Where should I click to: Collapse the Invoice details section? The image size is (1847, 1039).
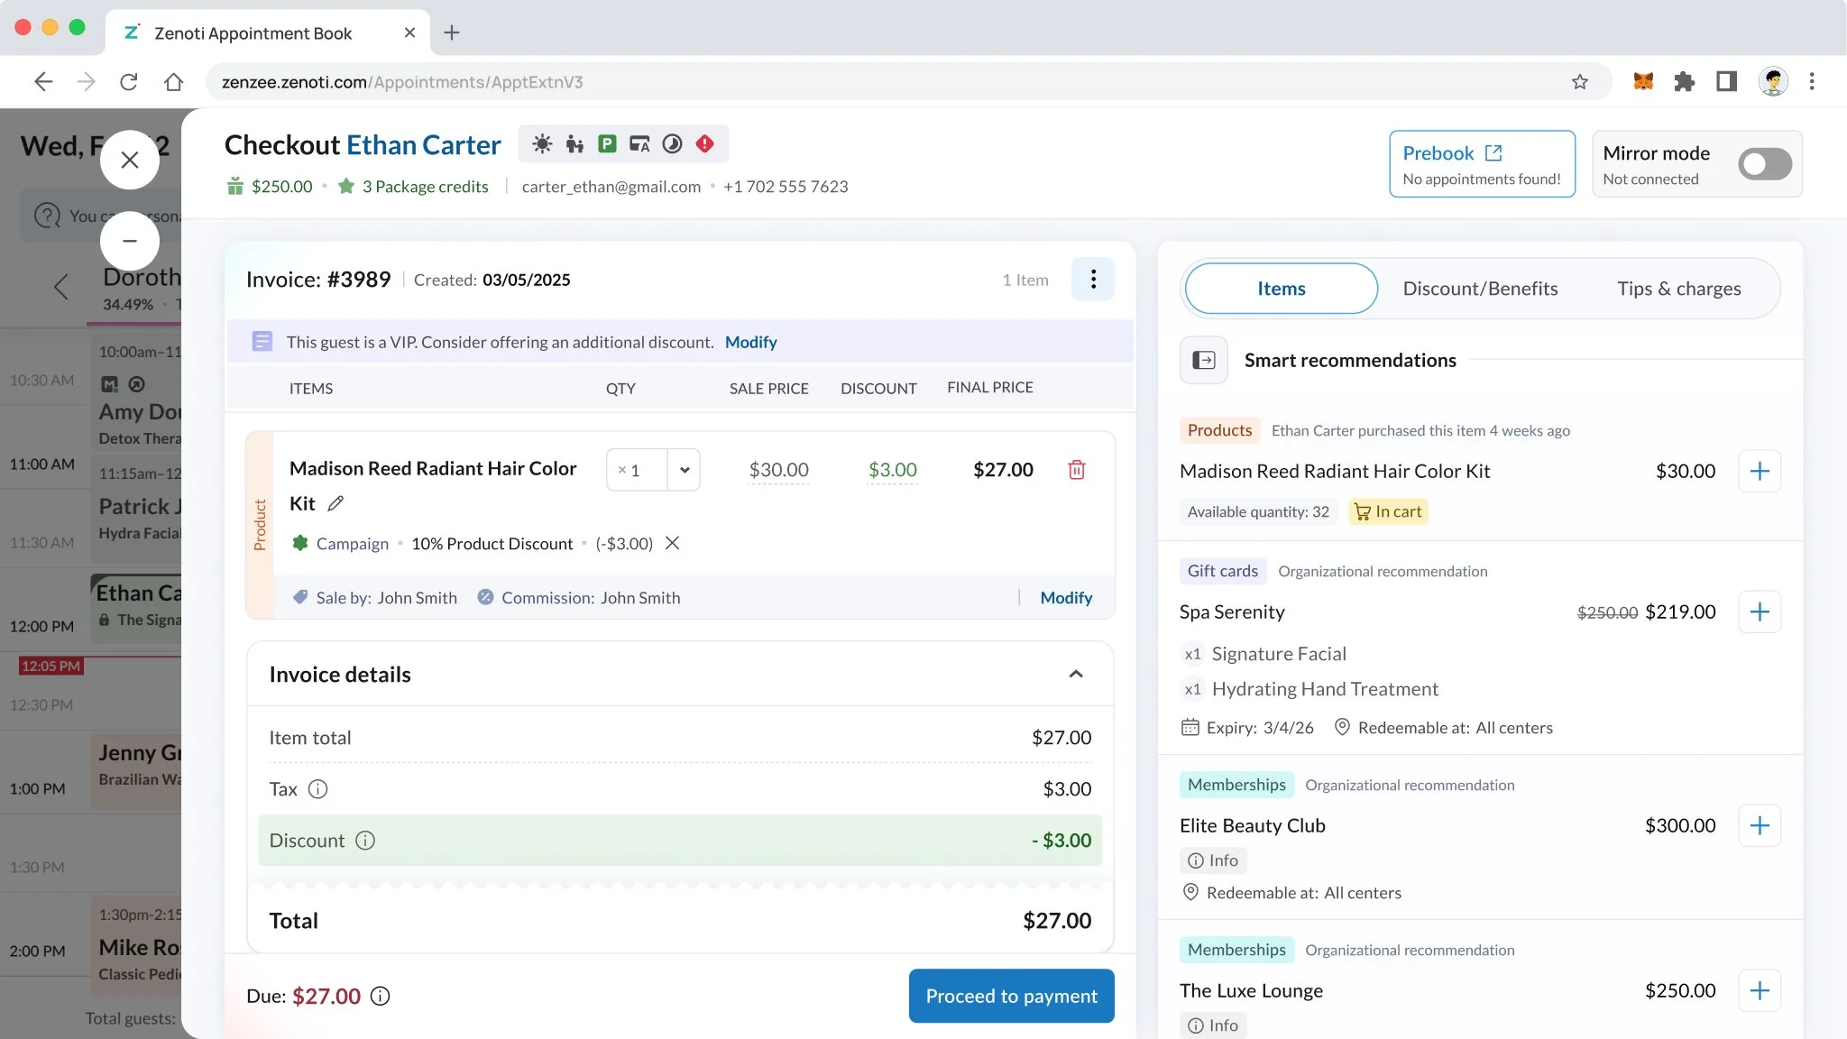pos(1075,675)
